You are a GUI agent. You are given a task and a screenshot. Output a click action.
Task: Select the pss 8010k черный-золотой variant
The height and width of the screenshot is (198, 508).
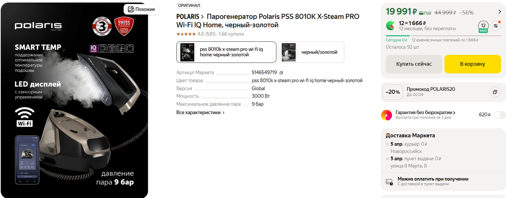point(226,52)
